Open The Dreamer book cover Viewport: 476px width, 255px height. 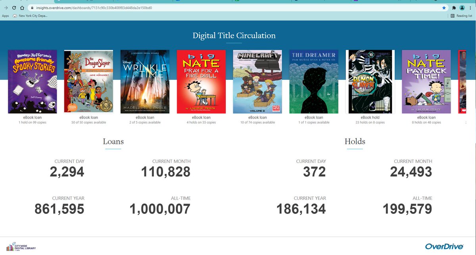click(314, 81)
